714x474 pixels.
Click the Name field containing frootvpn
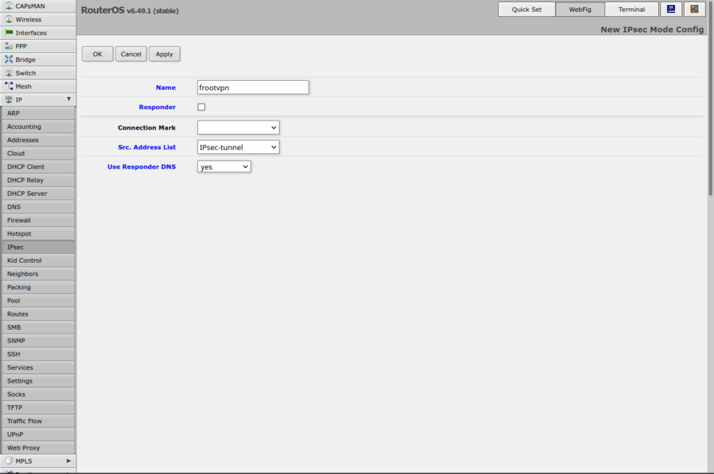coord(252,87)
